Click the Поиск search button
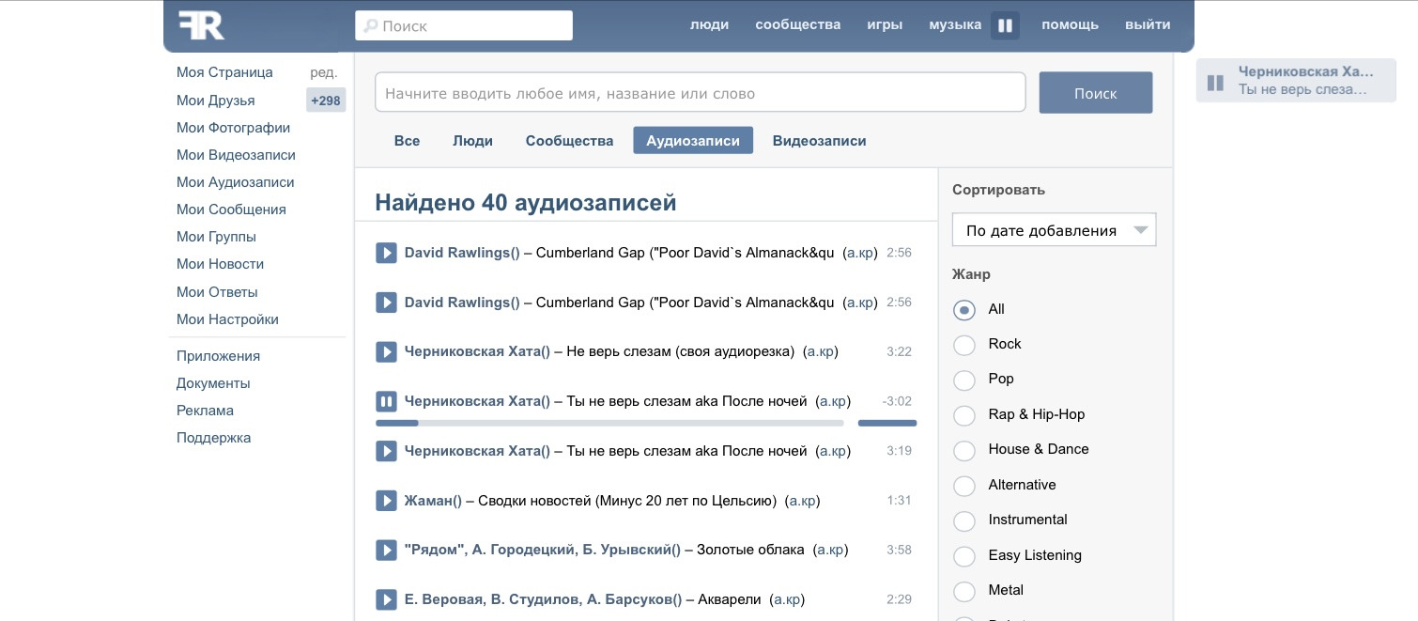Screen dimensions: 1418x621 [x=1095, y=93]
